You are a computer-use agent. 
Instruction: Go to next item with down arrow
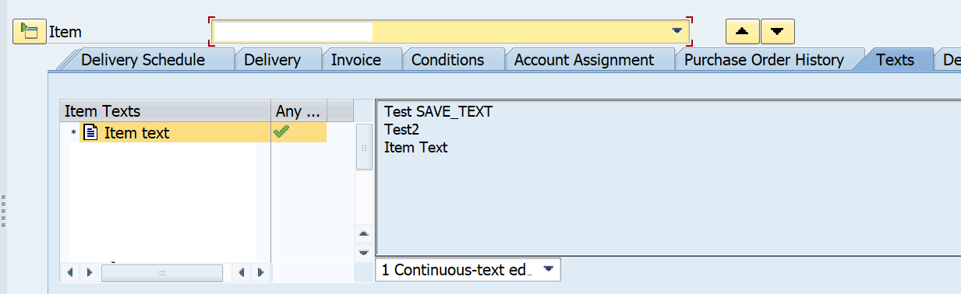778,32
